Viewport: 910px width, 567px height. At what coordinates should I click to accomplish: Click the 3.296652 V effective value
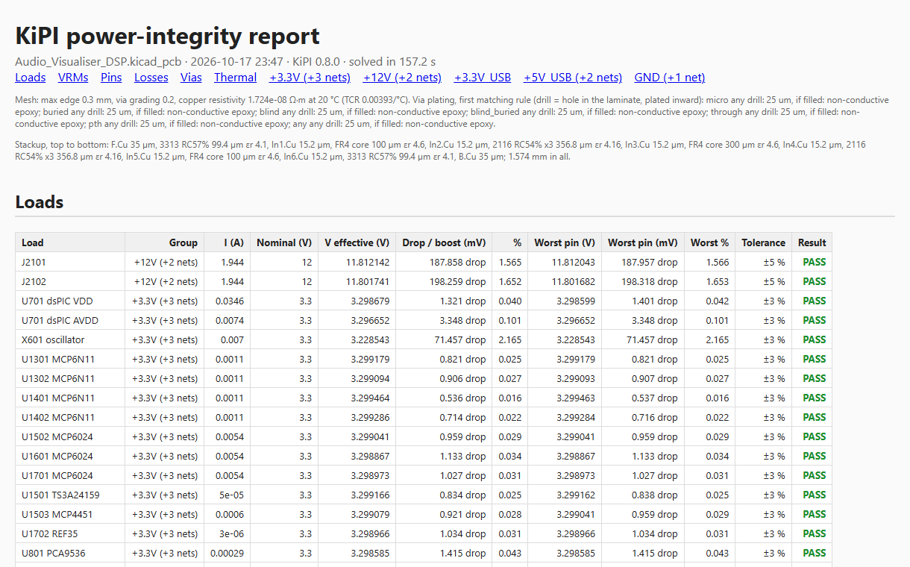point(370,320)
